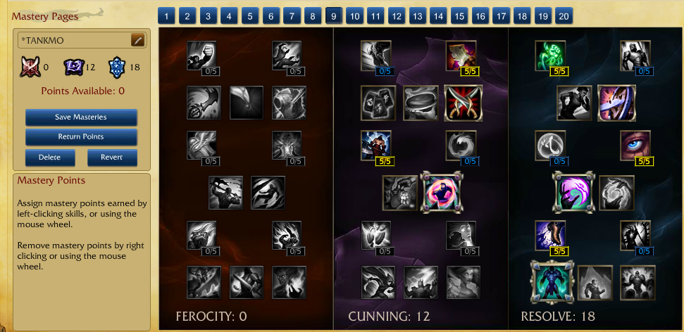
Task: Select the Fury fist mastery in Ferocity
Action: 201,56
